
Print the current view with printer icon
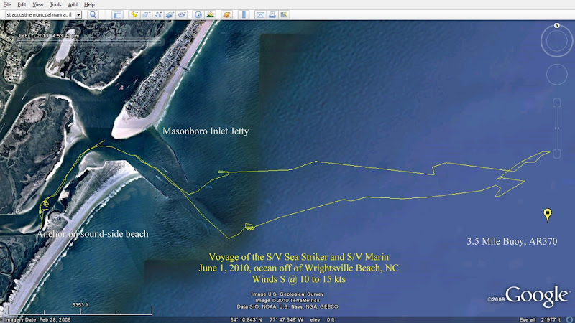tap(272, 14)
